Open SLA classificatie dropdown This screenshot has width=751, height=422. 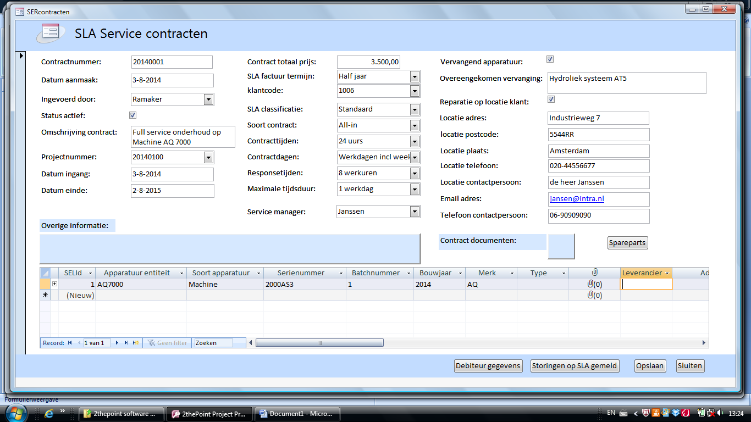point(415,109)
